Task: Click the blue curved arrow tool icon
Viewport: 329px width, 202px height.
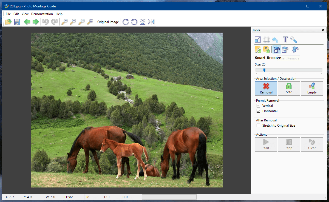Action: pos(275,40)
